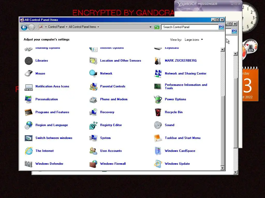The image size is (265, 198).
Task: Click the Network and Sharing Center icon
Action: 158,74
